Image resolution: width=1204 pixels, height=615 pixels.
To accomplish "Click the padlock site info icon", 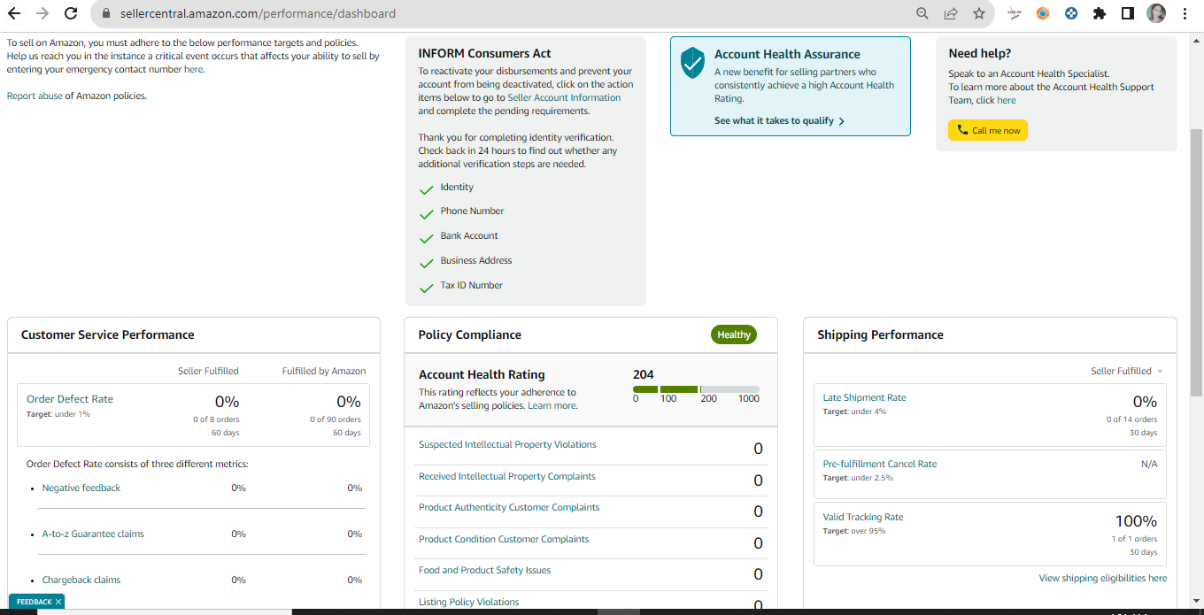I will 105,13.
